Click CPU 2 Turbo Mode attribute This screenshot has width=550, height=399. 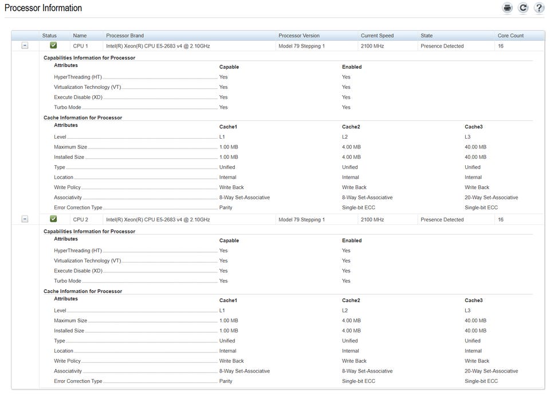(x=68, y=281)
